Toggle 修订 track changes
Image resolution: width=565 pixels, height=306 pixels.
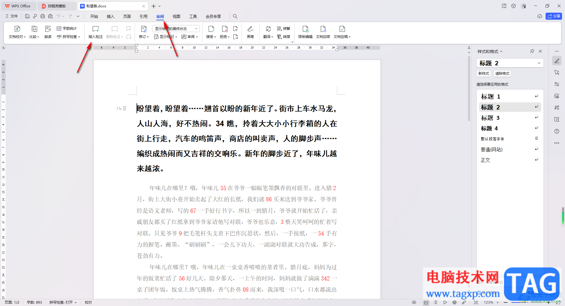144,32
